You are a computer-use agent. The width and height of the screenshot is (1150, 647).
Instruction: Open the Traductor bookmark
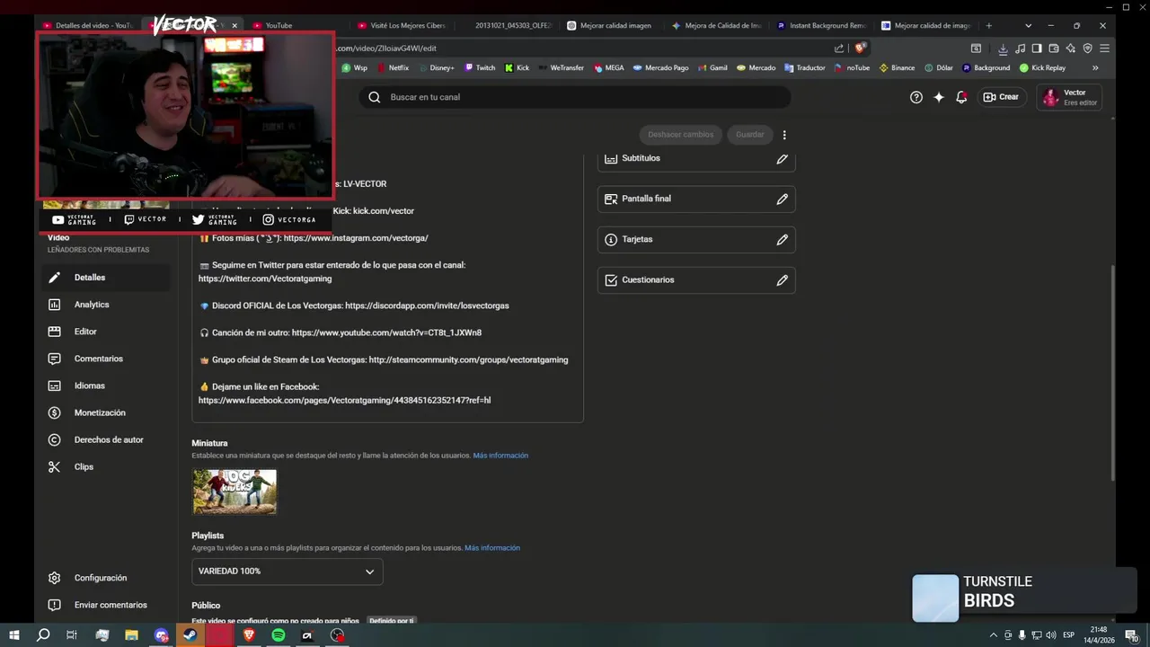(x=804, y=67)
